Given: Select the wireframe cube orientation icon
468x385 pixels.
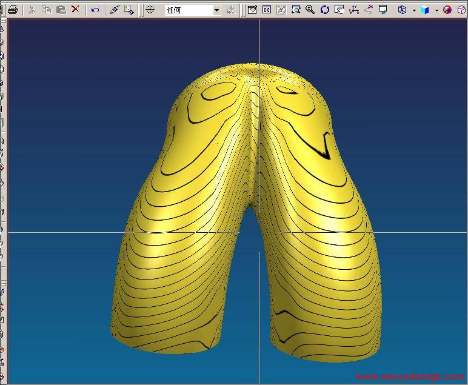Looking at the screenshot, I should coord(403,10).
